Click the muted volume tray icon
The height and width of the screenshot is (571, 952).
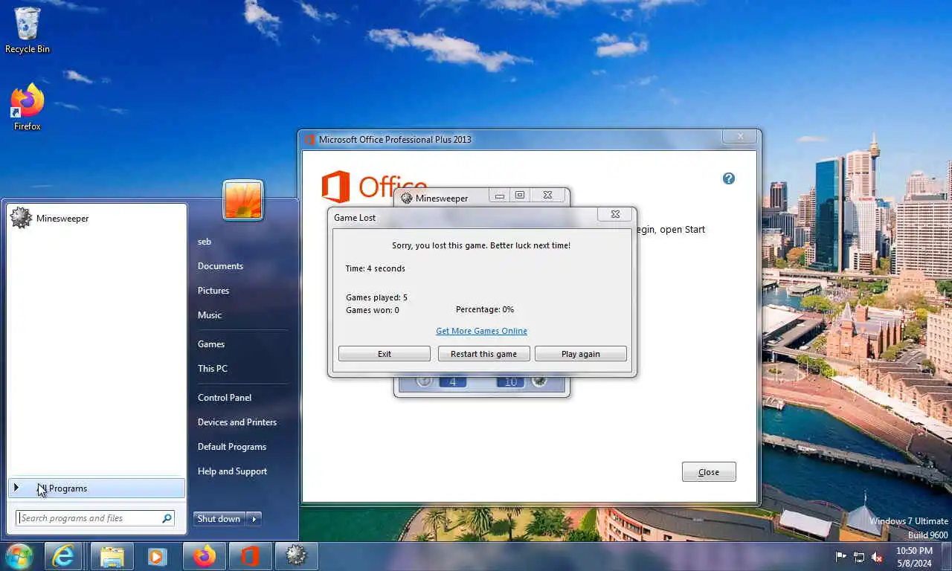(x=877, y=556)
